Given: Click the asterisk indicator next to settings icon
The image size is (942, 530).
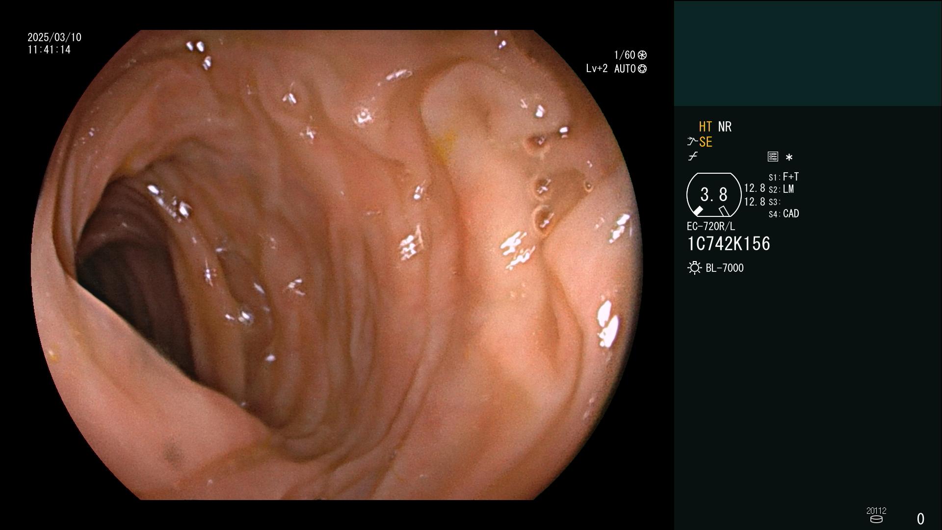Looking at the screenshot, I should (789, 157).
